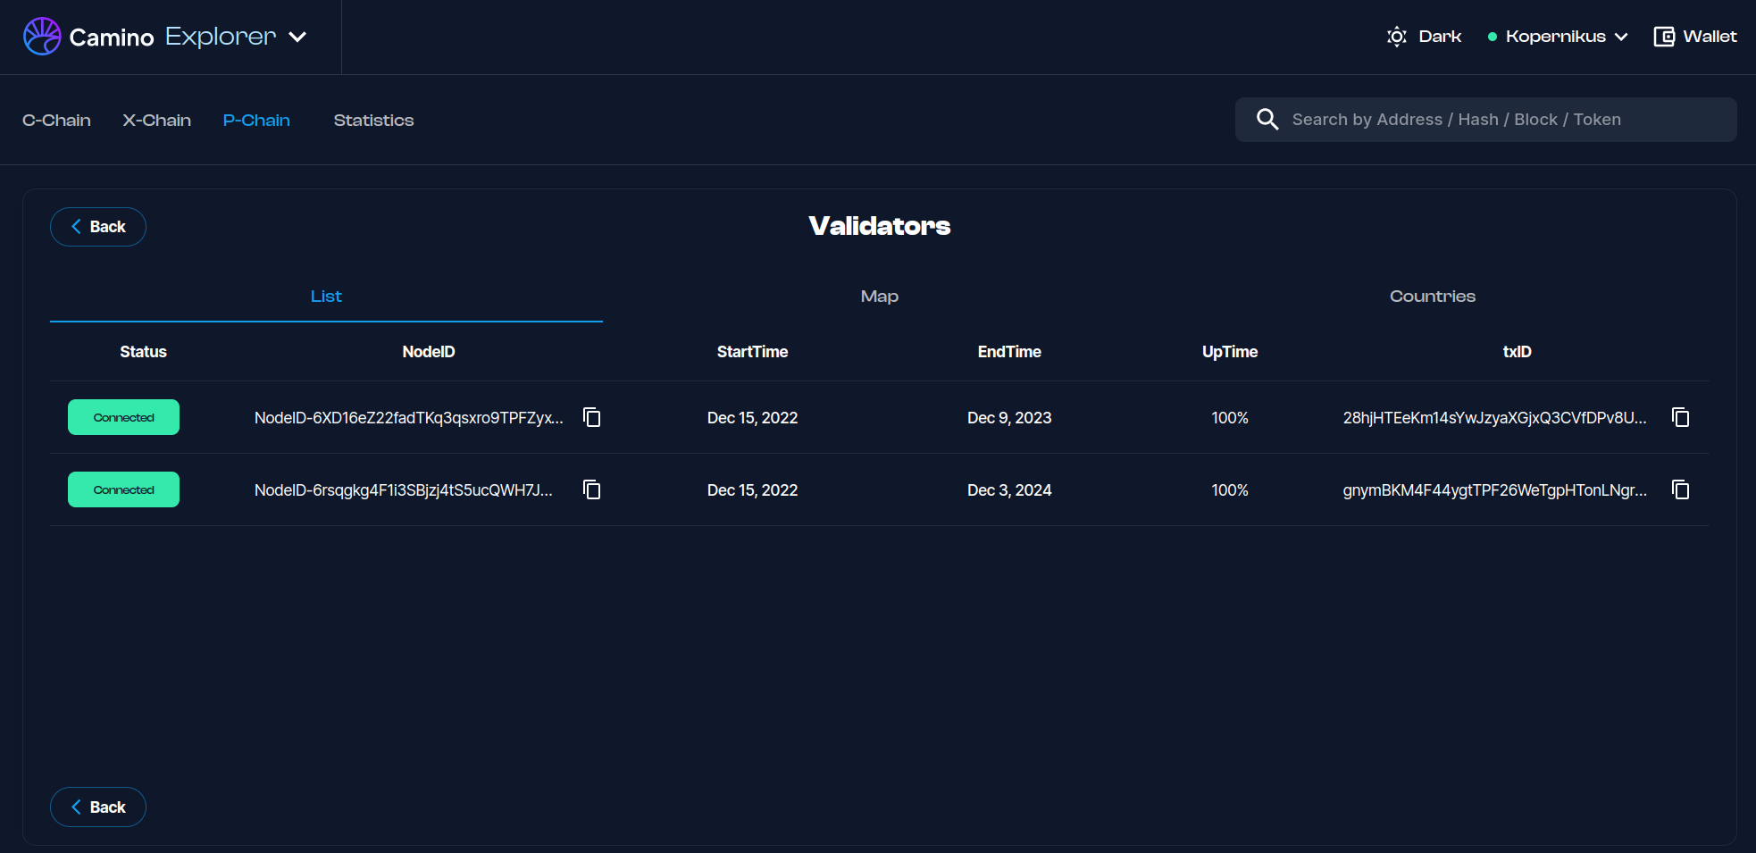Copy the gnymBKM4F44 transaction ID

coord(1680,489)
